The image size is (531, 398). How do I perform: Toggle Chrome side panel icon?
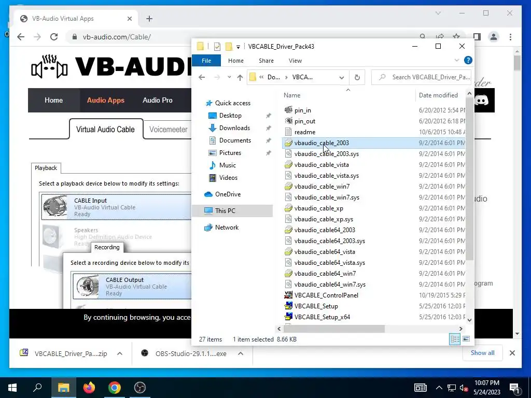tap(477, 37)
